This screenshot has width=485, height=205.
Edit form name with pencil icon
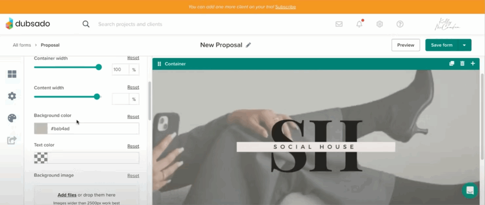click(x=248, y=45)
